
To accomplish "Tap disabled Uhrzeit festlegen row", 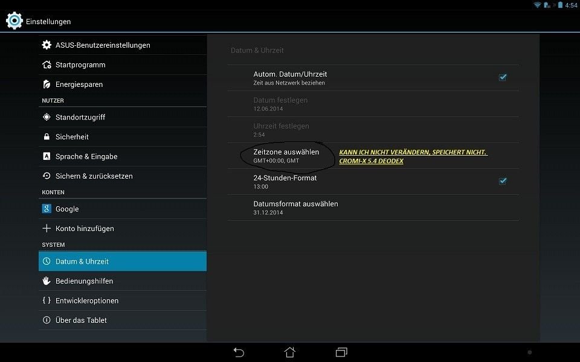I will [373, 130].
